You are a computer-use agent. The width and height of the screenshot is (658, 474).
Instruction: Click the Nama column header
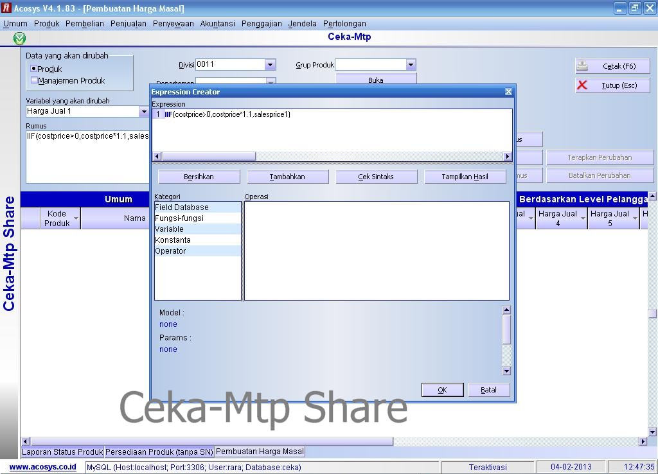click(115, 218)
